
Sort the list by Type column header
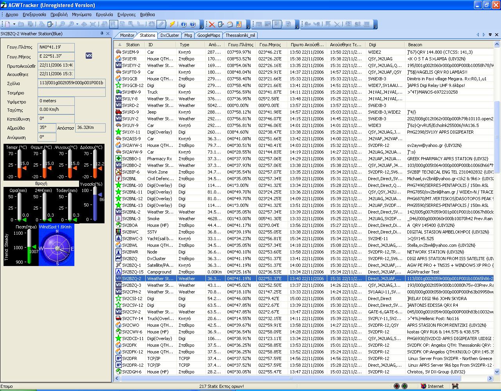(x=191, y=45)
